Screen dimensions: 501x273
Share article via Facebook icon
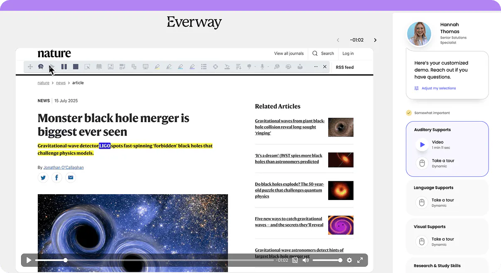tap(57, 178)
